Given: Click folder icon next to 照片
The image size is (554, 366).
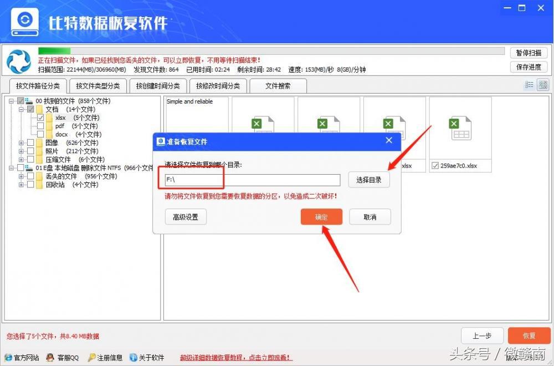Looking at the screenshot, I should click(x=39, y=151).
